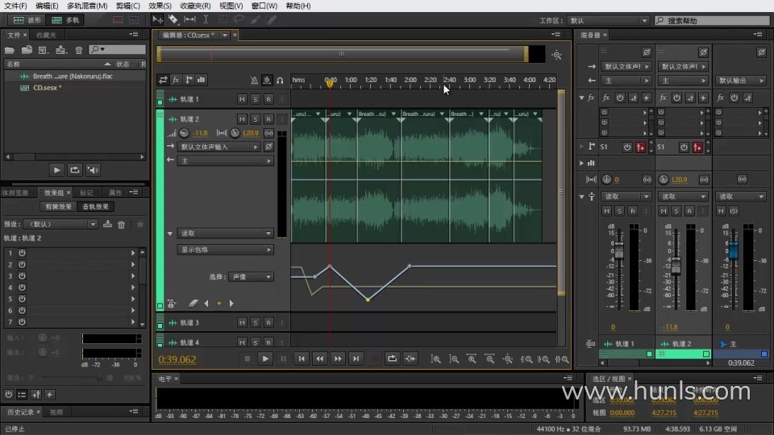Screen dimensions: 774x435
Task: Toggle loop playback in the transport bar
Action: coord(392,359)
